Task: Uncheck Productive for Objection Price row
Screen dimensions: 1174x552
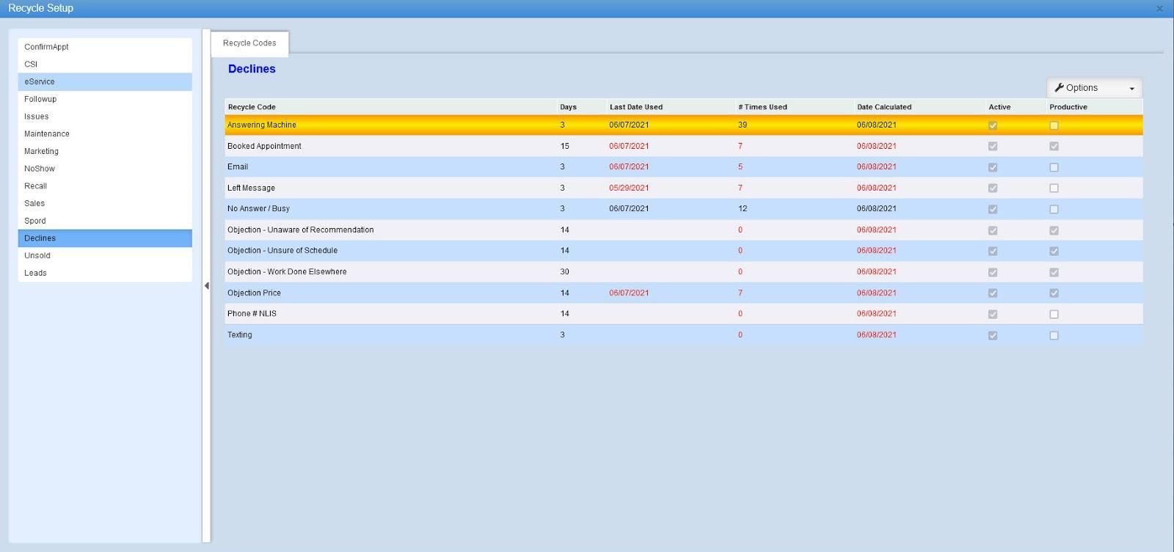Action: pos(1054,293)
